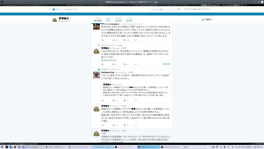This screenshot has width=264, height=149.
Task: Like the tweet showing 29 likes
Action: (125, 40)
